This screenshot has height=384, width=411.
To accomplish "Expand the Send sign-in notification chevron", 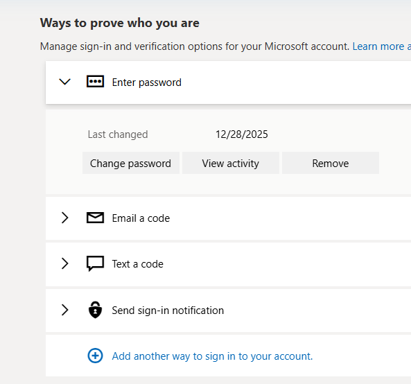I will 64,310.
